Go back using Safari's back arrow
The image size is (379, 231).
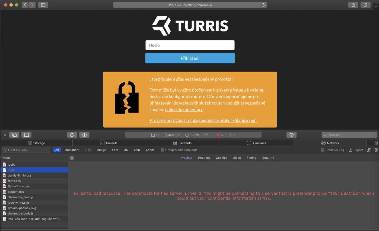click(x=25, y=5)
